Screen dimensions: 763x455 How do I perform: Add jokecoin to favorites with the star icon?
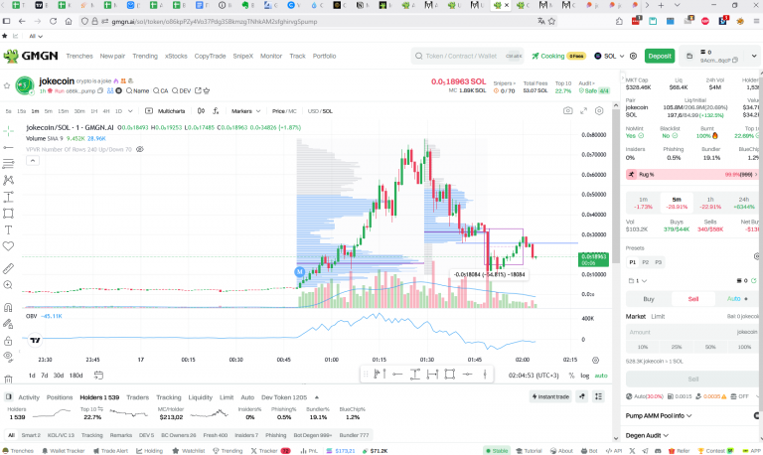[7, 85]
